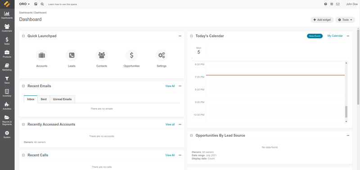Open the Reports & Segments sidebar menu
This screenshot has height=170, width=360.
[7, 120]
